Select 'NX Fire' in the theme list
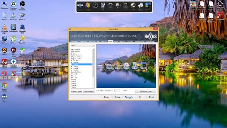The height and width of the screenshot is (128, 227). [82, 76]
